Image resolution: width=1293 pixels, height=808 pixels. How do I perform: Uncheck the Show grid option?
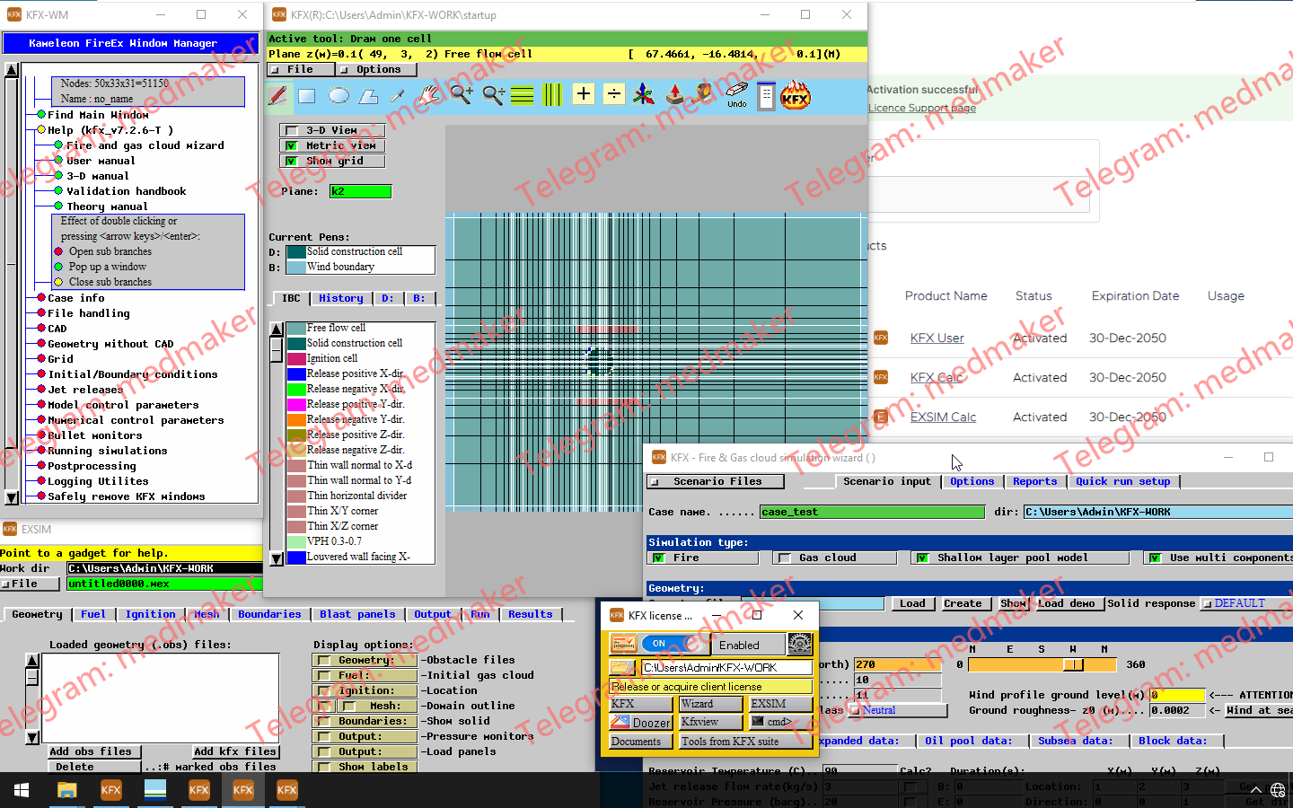290,161
